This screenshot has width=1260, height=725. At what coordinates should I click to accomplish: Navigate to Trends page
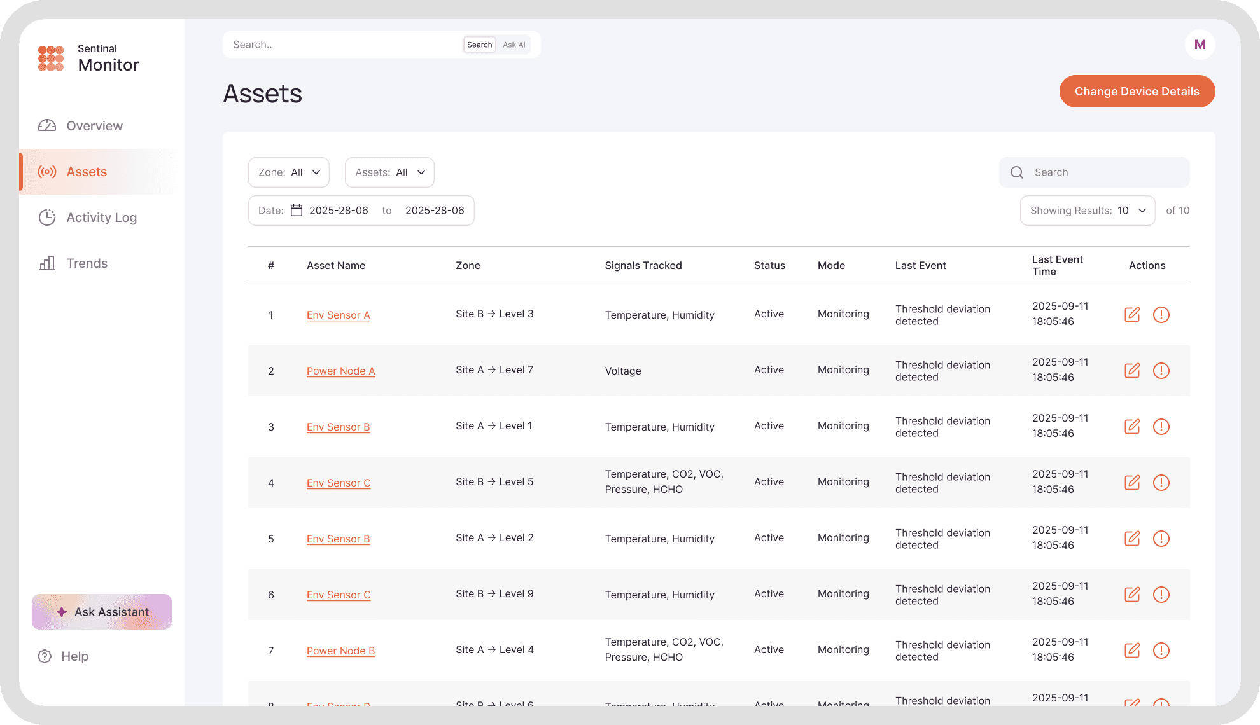pyautogui.click(x=87, y=263)
